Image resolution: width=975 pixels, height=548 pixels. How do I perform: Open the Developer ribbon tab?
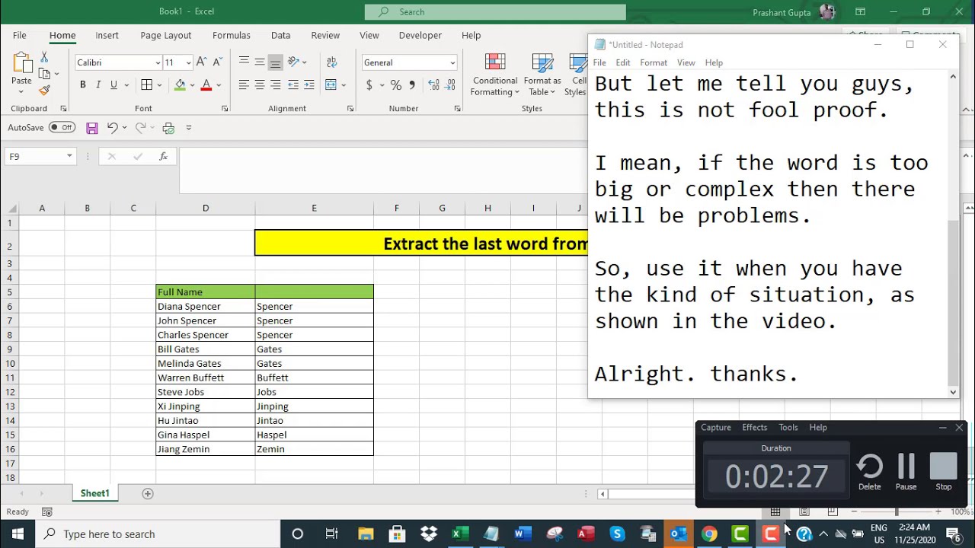coord(420,35)
